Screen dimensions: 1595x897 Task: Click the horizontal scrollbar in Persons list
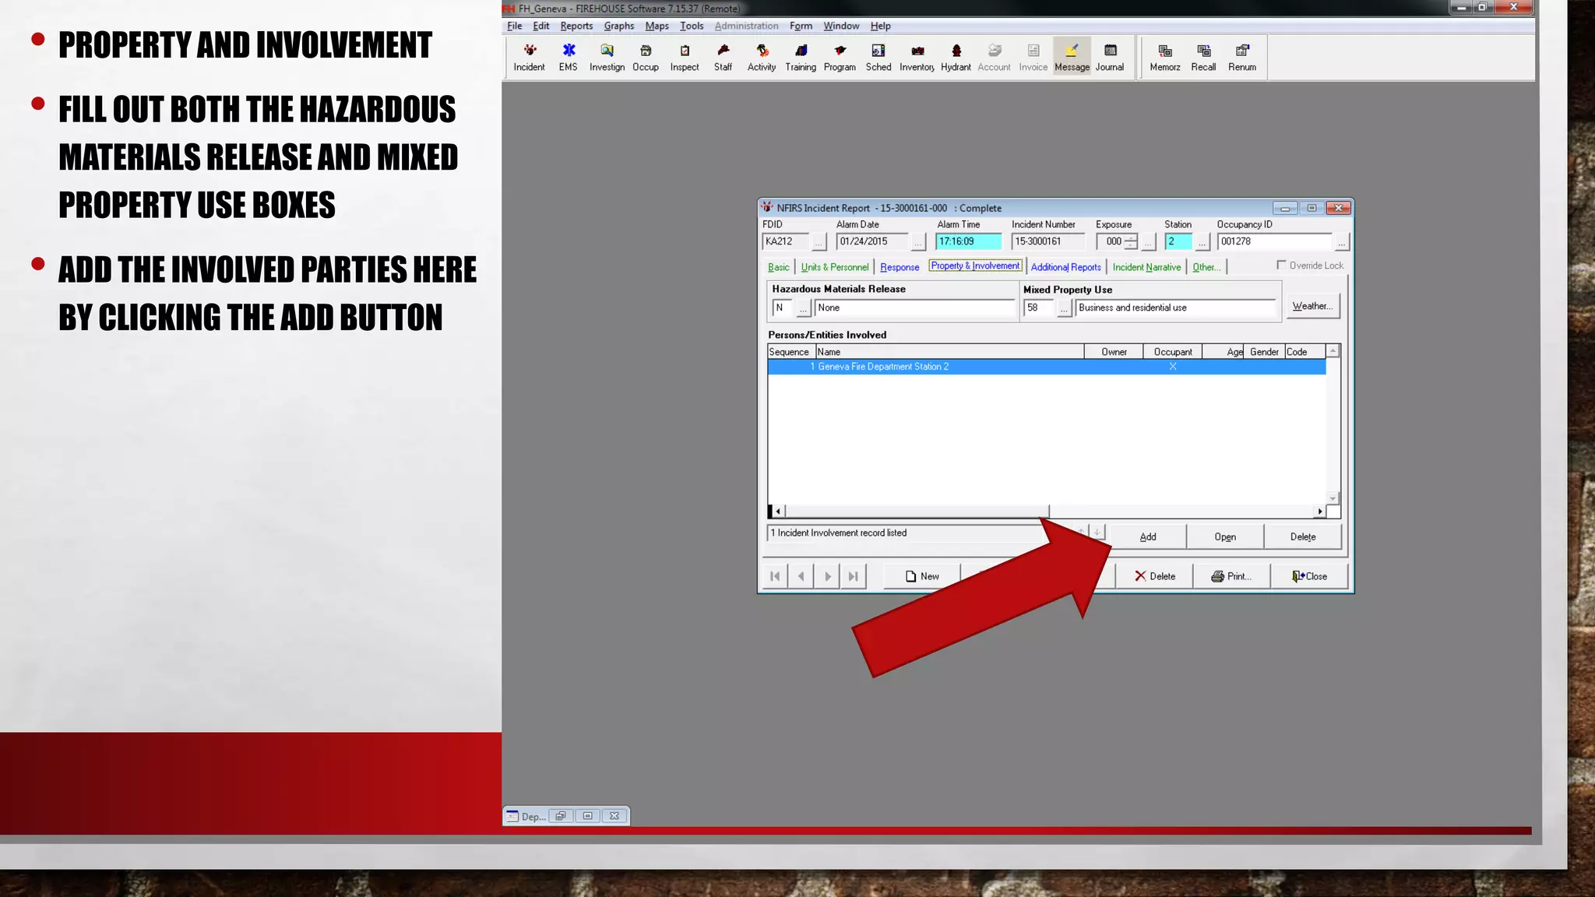pyautogui.click(x=916, y=512)
